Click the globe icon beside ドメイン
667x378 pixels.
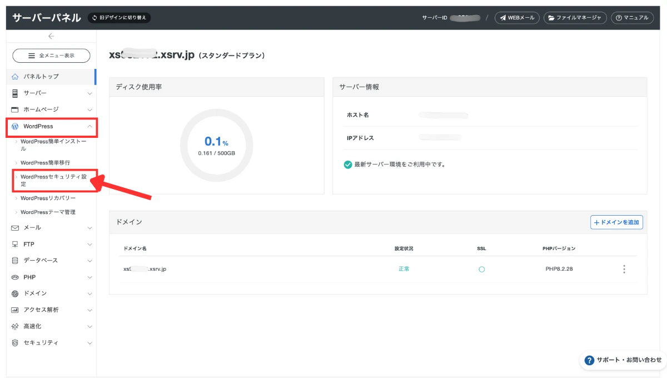15,294
